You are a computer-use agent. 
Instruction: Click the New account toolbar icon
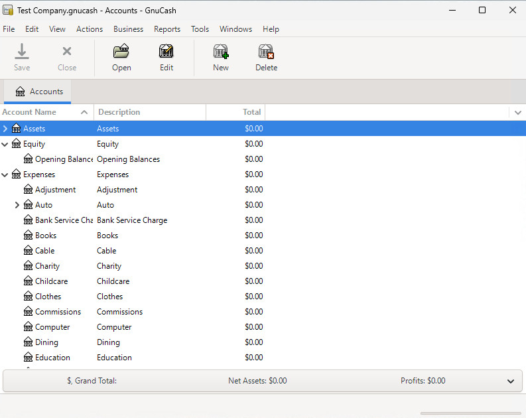coord(221,51)
